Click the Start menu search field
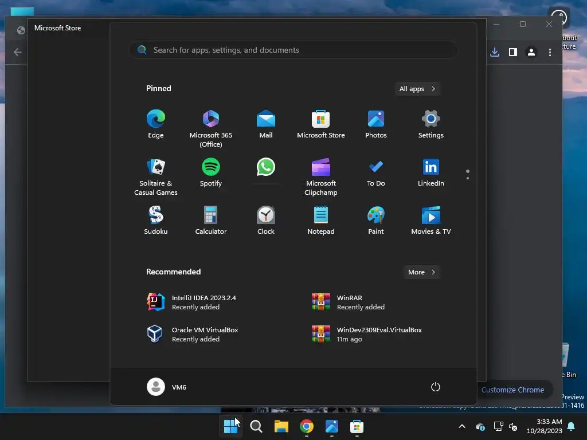The height and width of the screenshot is (440, 587). (293, 50)
